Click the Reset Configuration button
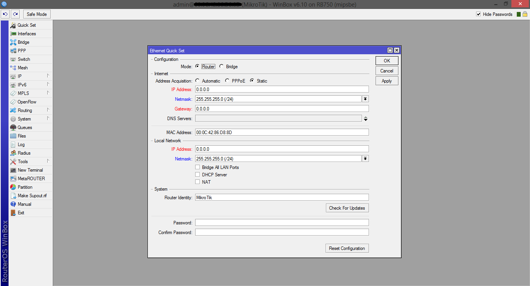Viewport: 530px width, 286px height. [347, 248]
